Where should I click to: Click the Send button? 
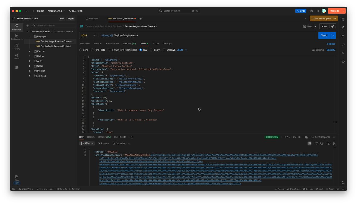(x=324, y=35)
